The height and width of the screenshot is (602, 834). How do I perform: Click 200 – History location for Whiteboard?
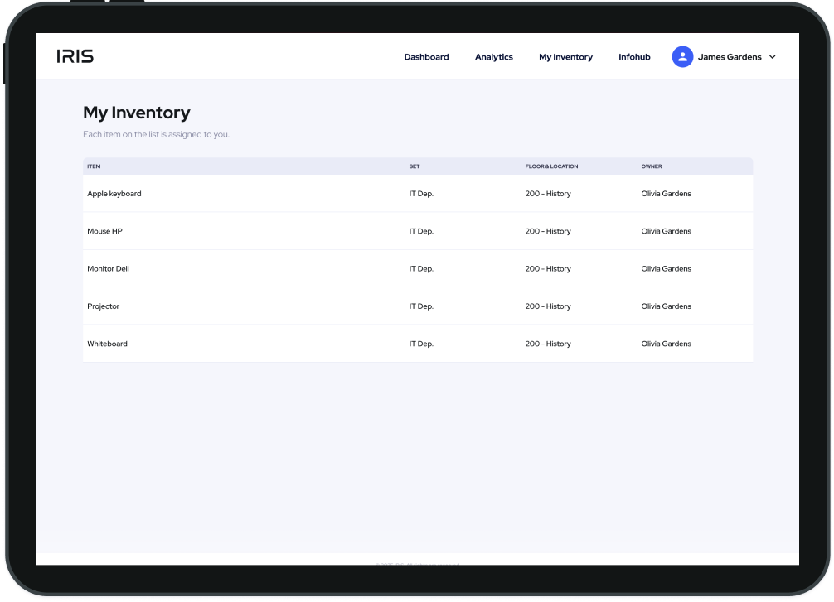tap(548, 343)
